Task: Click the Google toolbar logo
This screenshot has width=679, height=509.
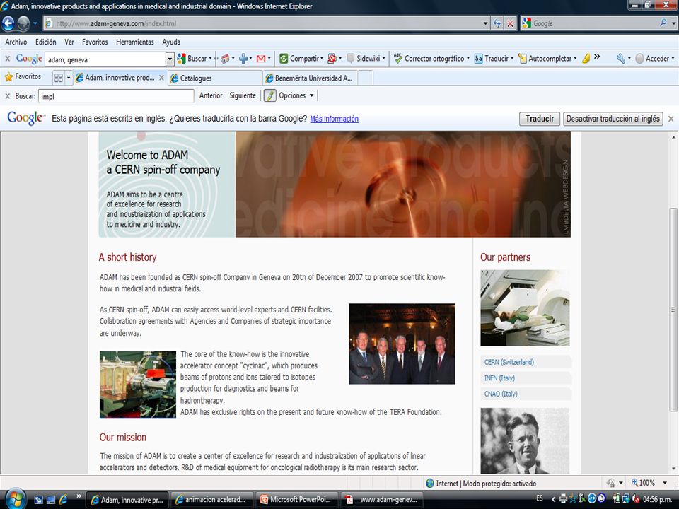Action: click(28, 59)
